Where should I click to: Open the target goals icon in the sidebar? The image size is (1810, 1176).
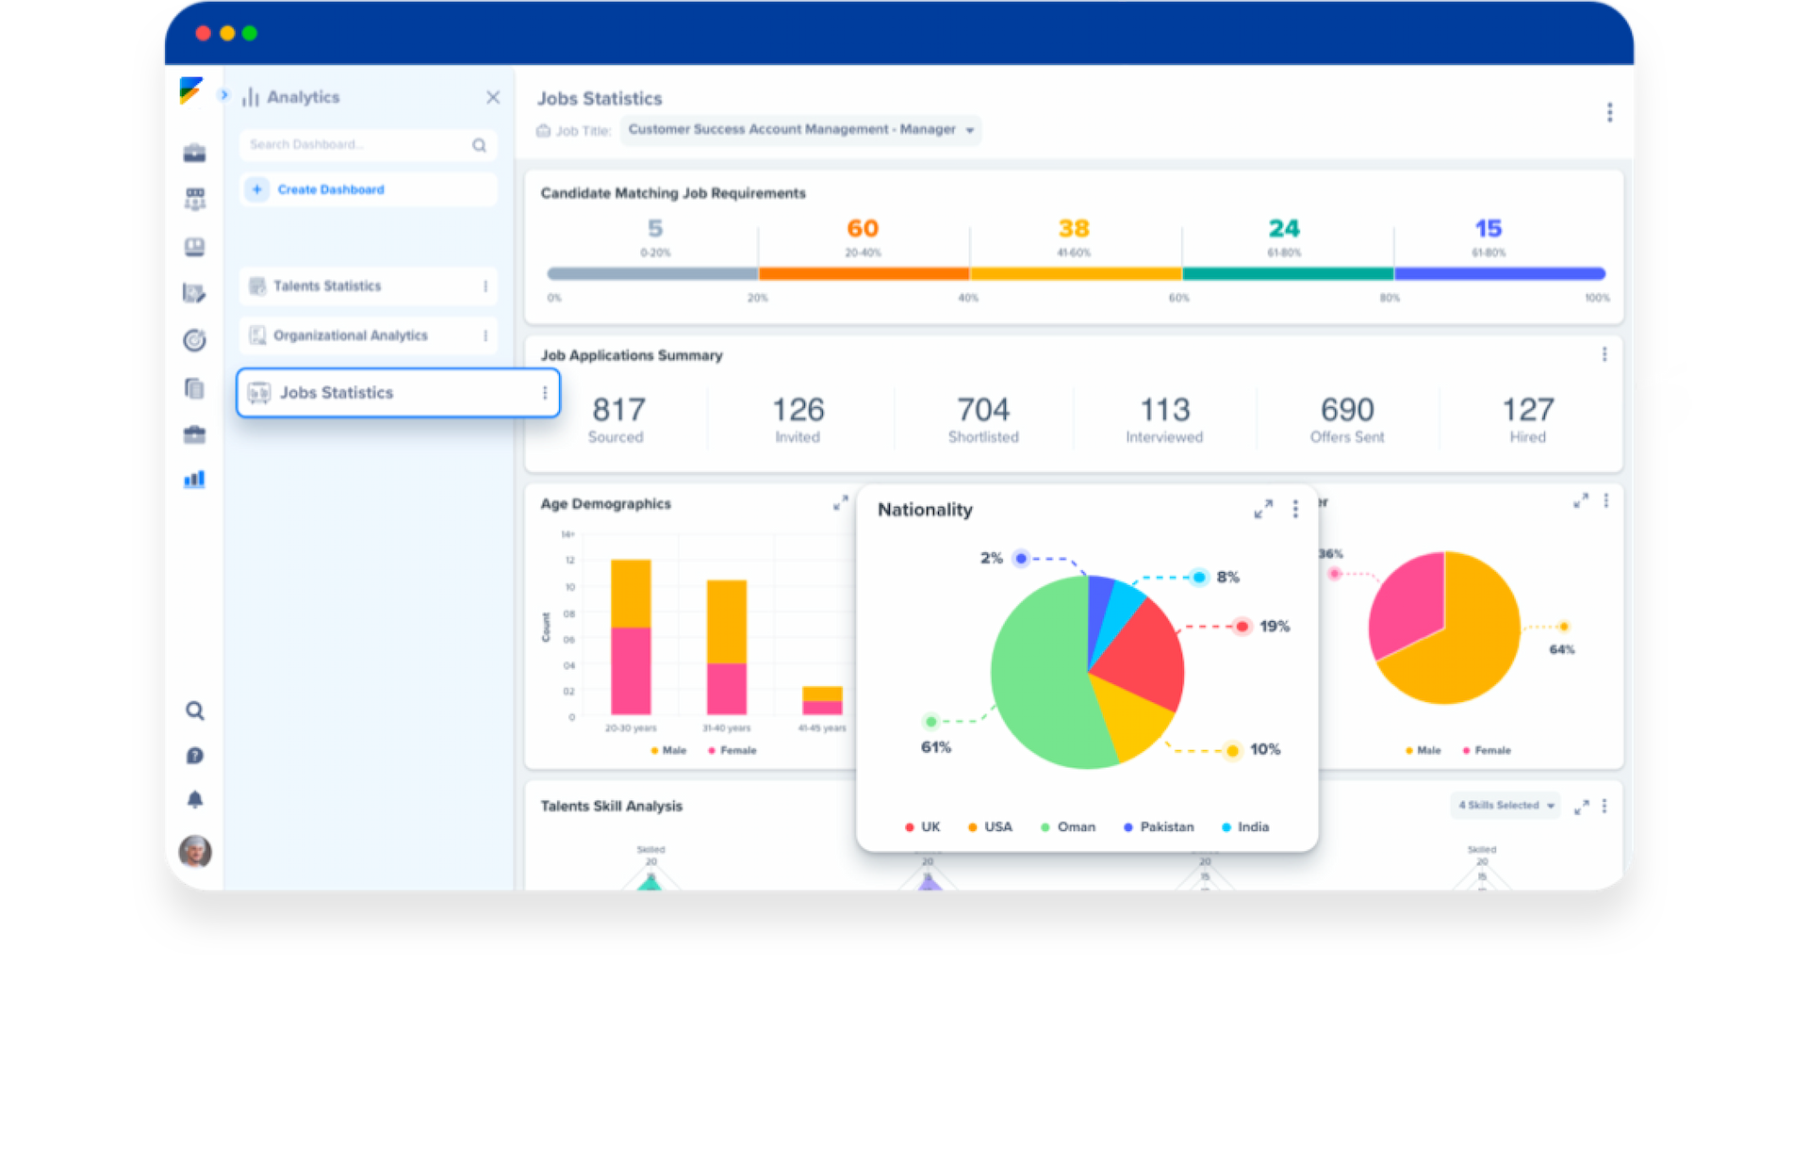pyautogui.click(x=194, y=340)
